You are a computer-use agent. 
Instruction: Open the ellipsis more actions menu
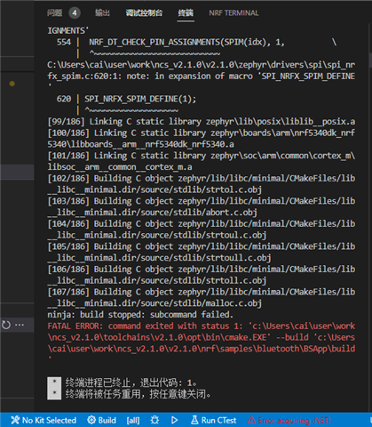[x=20, y=325]
